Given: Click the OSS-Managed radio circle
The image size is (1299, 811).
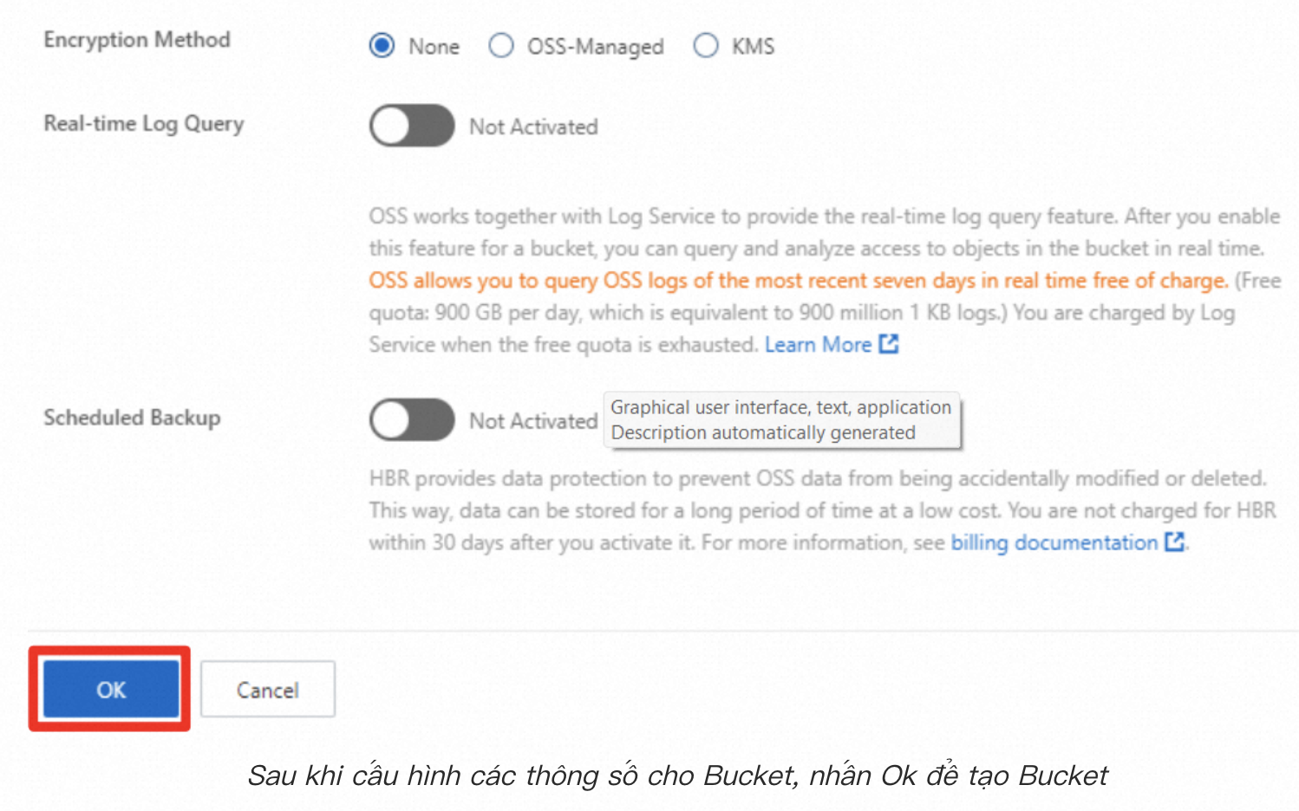Looking at the screenshot, I should pyautogui.click(x=501, y=46).
